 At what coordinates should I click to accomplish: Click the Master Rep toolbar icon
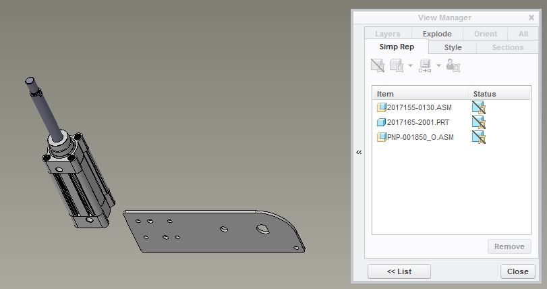[x=397, y=65]
